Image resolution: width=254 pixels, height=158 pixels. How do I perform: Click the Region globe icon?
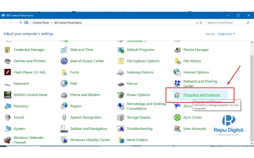(x=64, y=106)
